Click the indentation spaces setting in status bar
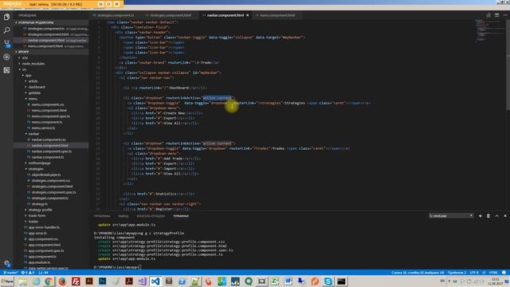The height and width of the screenshot is (287, 510). (457, 273)
